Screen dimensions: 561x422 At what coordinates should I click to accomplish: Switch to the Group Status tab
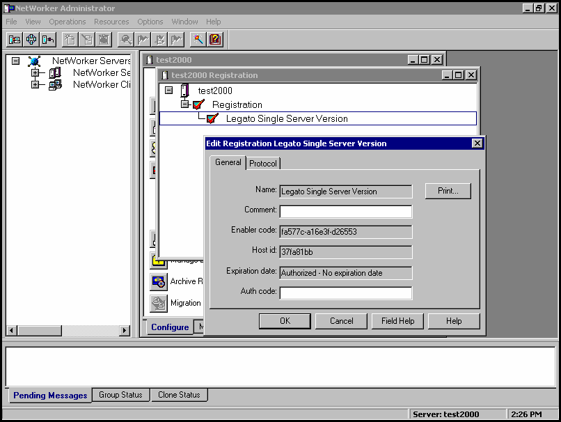coord(120,395)
